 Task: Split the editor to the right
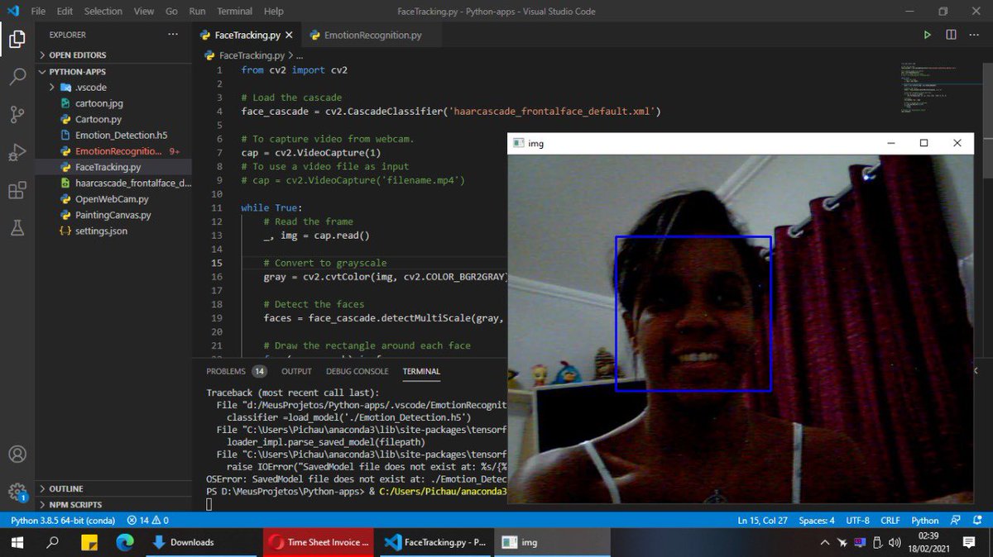coord(951,36)
